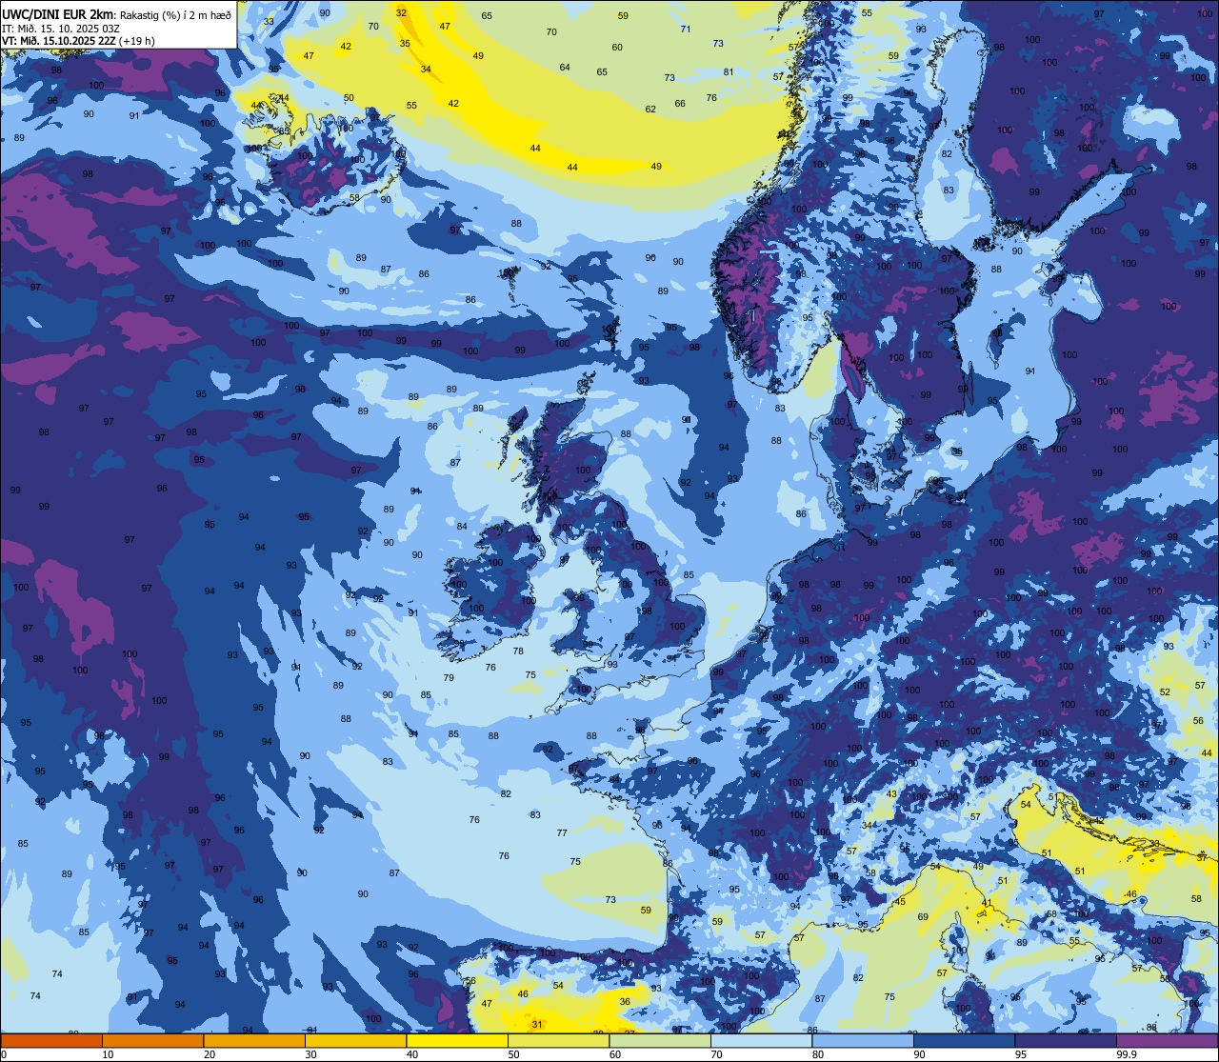Screen dimensions: 1219x1062
Task: Select the '62' value in Norwegian Sea
Action: click(x=650, y=110)
